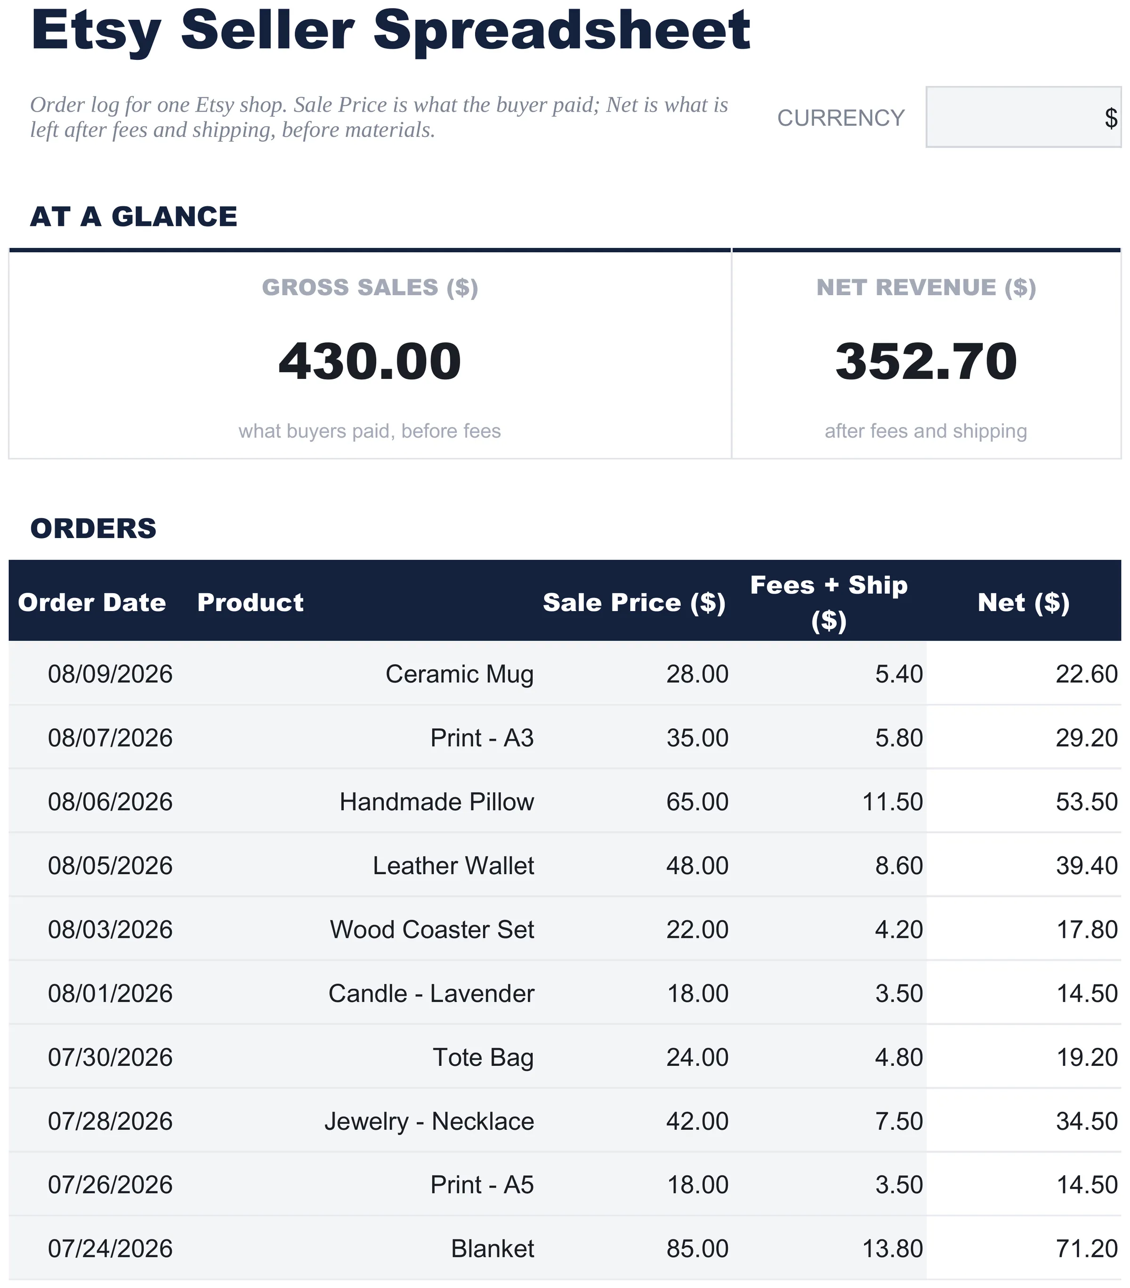Click the currency symbol input field

tap(1023, 117)
